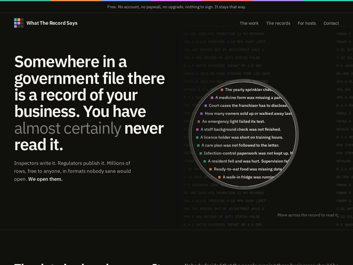Click 'The yearly sprinkler' line in lens
Image resolution: width=353 pixels, height=265 pixels.
(x=249, y=90)
